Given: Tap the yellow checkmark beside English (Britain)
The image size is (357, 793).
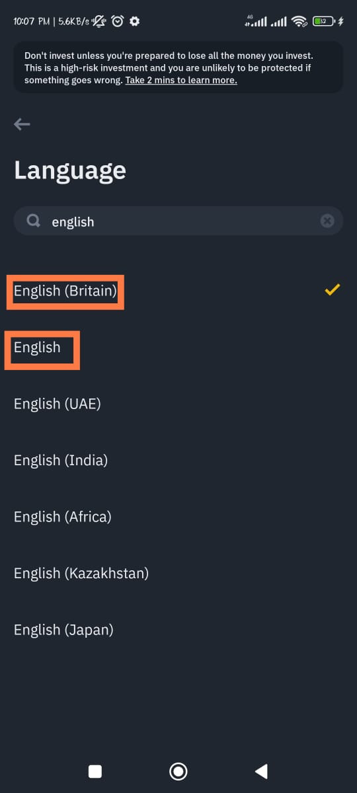Looking at the screenshot, I should click(x=333, y=289).
